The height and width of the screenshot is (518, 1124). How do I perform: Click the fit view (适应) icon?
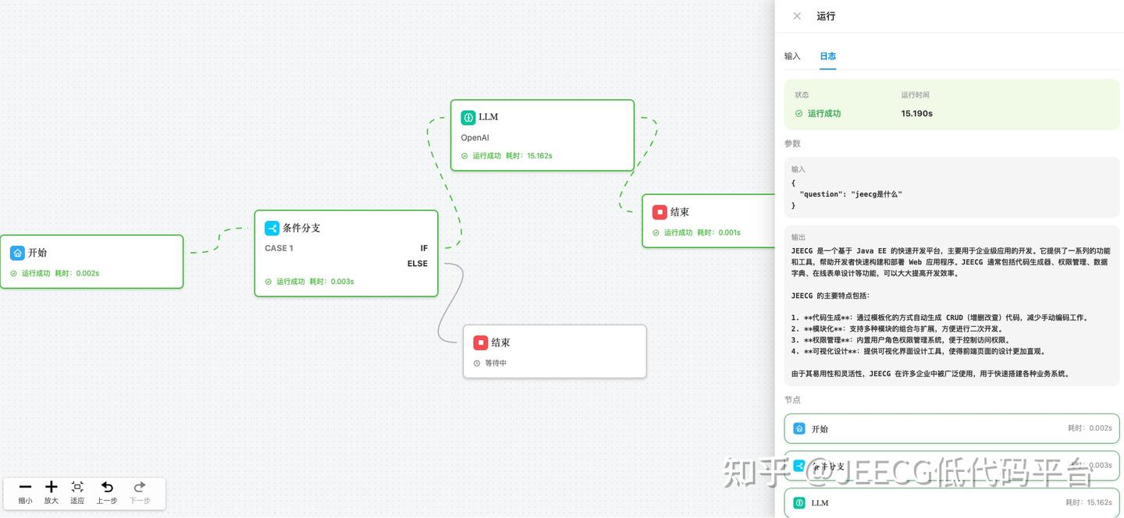pos(77,487)
